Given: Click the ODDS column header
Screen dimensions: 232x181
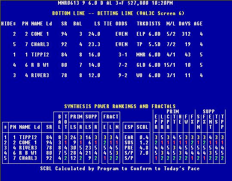Looking at the screenshot, I should (x=121, y=24).
